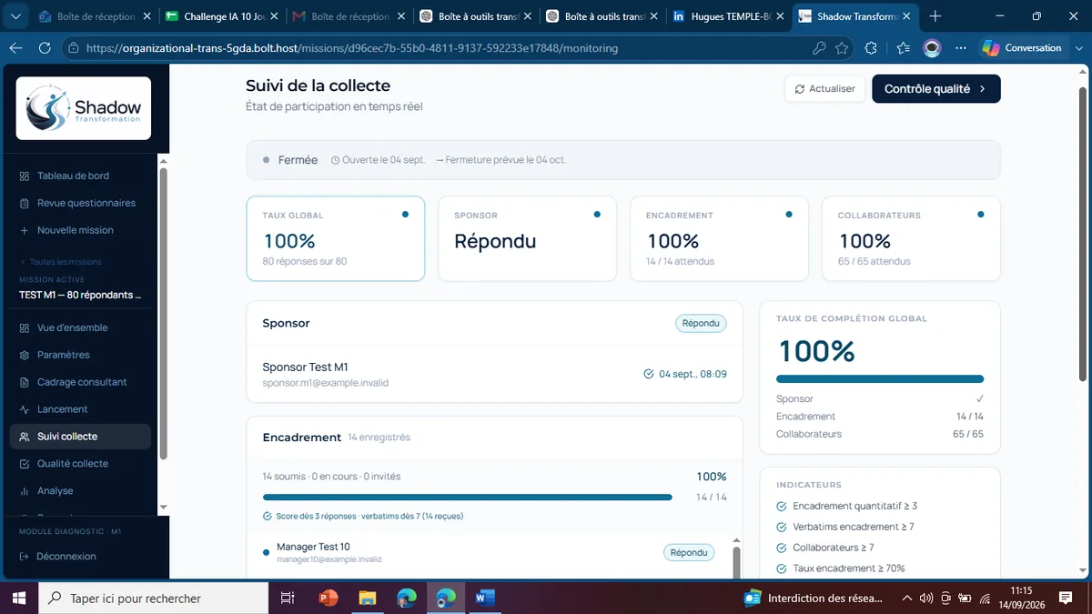Open File Explorer from the taskbar
Image resolution: width=1092 pixels, height=614 pixels.
pos(368,598)
